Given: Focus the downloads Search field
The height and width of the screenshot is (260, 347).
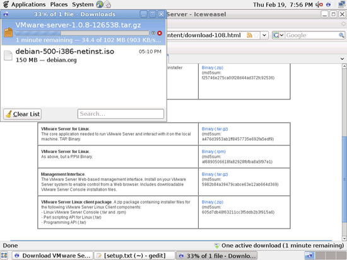Looking at the screenshot, I should coord(121,114).
